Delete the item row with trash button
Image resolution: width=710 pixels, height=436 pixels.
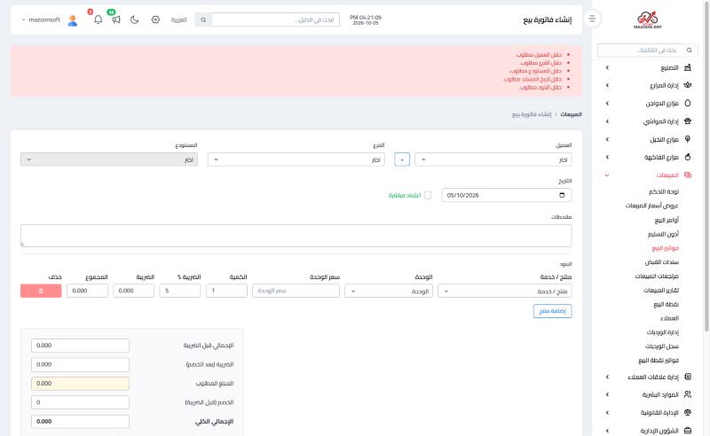click(41, 291)
